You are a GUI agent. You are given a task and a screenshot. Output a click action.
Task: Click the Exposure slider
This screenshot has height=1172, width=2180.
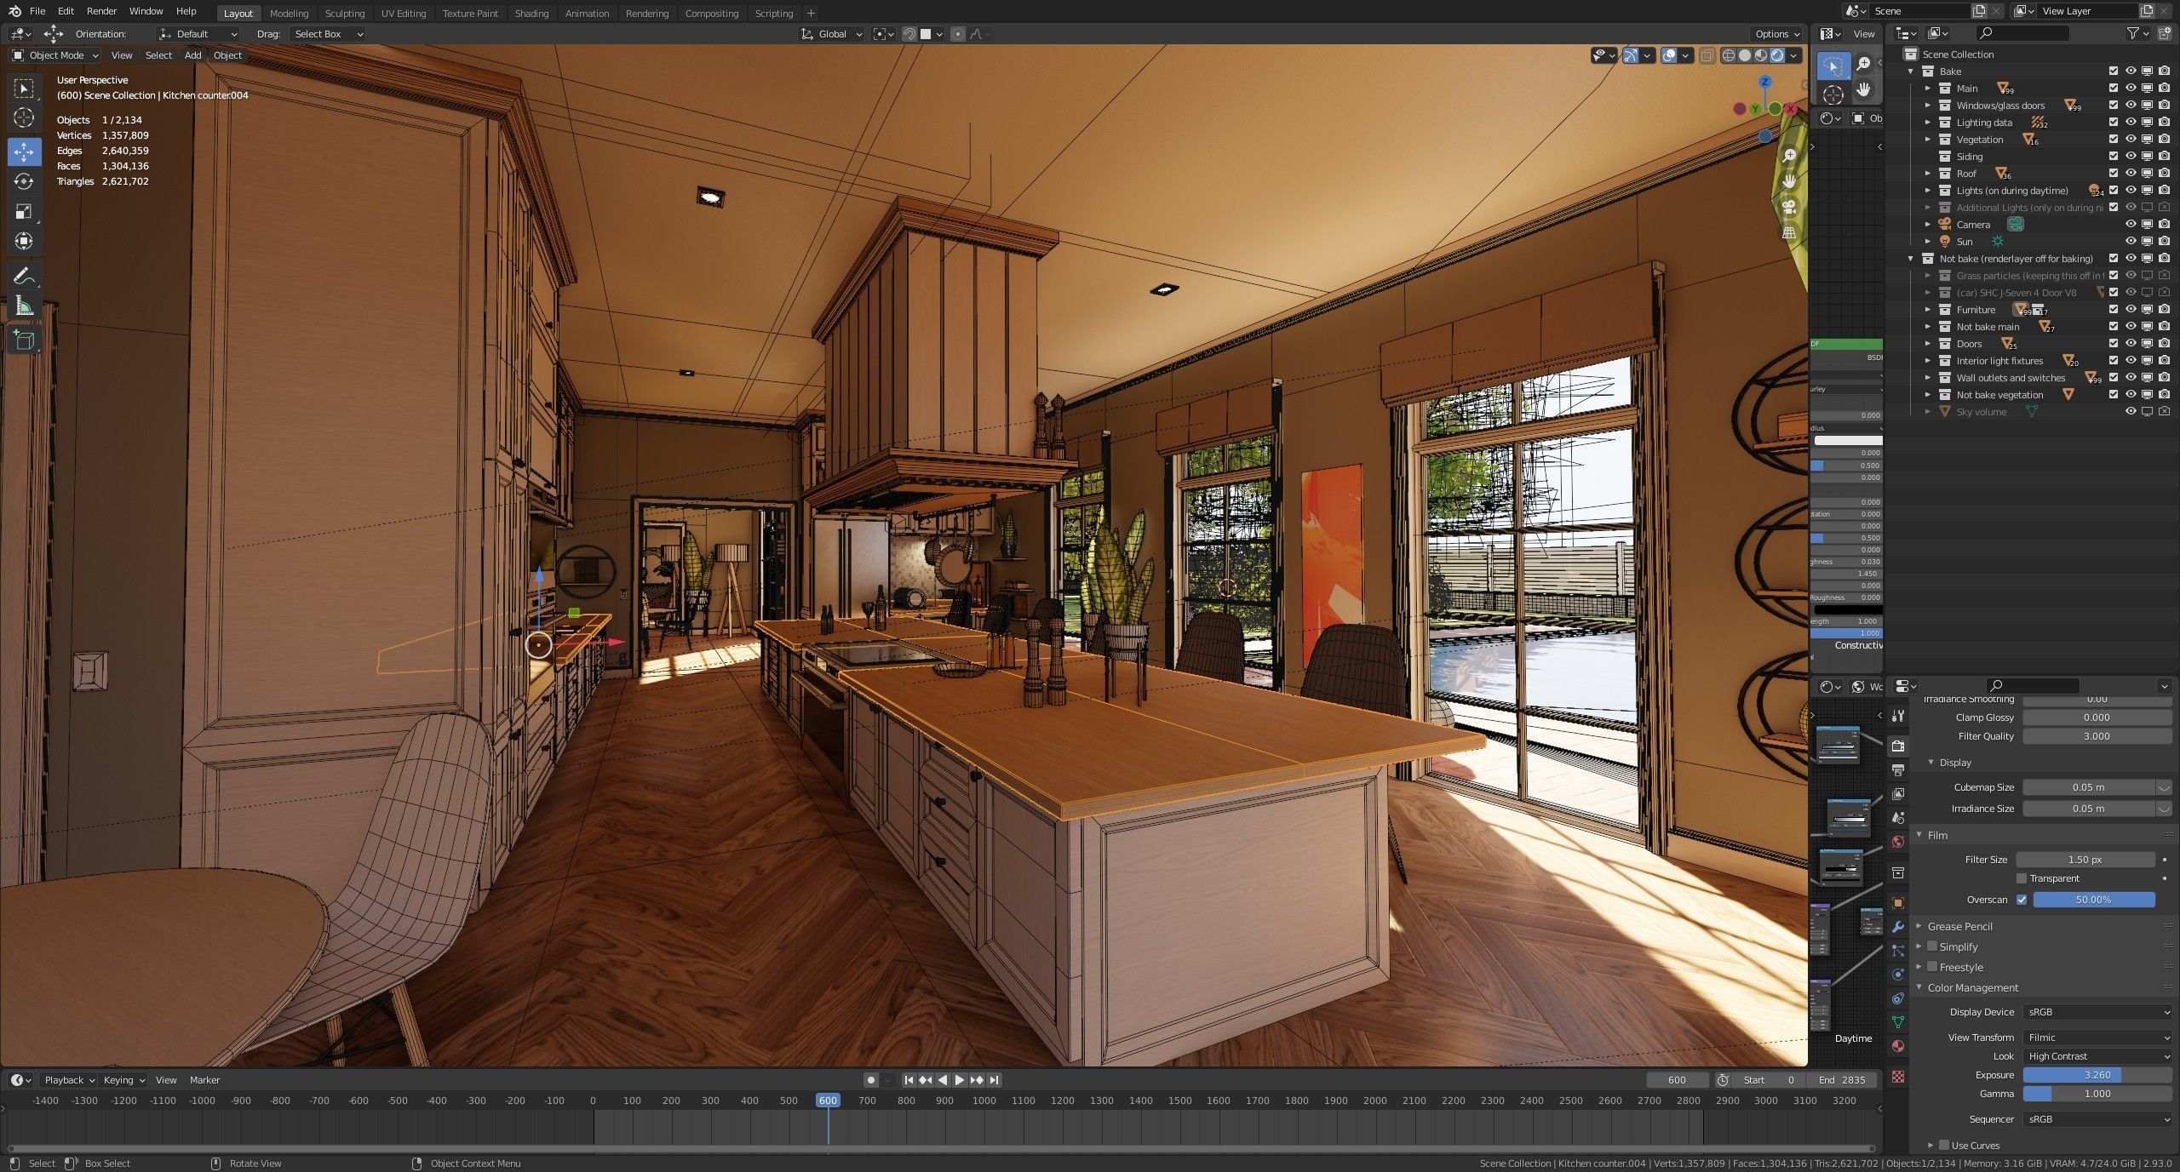(2097, 1075)
